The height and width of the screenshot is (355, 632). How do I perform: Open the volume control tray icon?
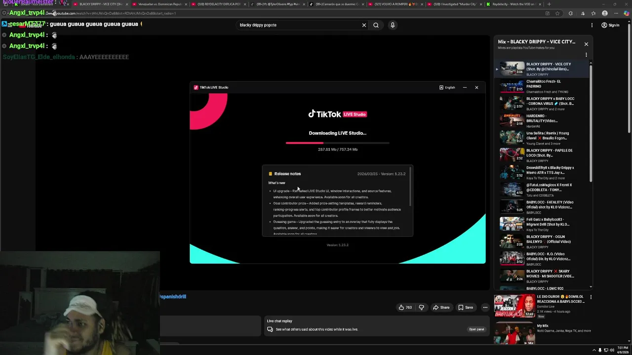611,350
